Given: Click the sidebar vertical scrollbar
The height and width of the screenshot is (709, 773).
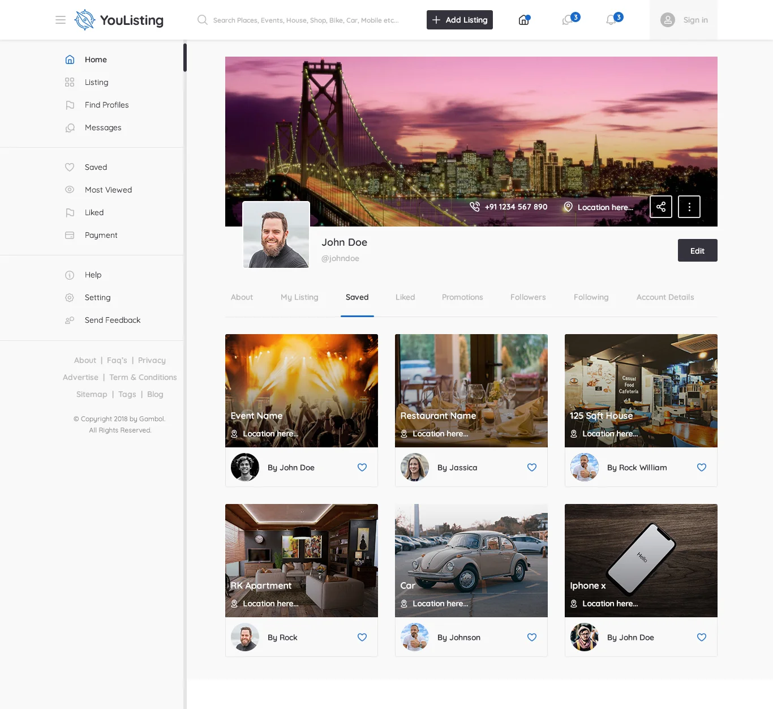Looking at the screenshot, I should click(184, 58).
